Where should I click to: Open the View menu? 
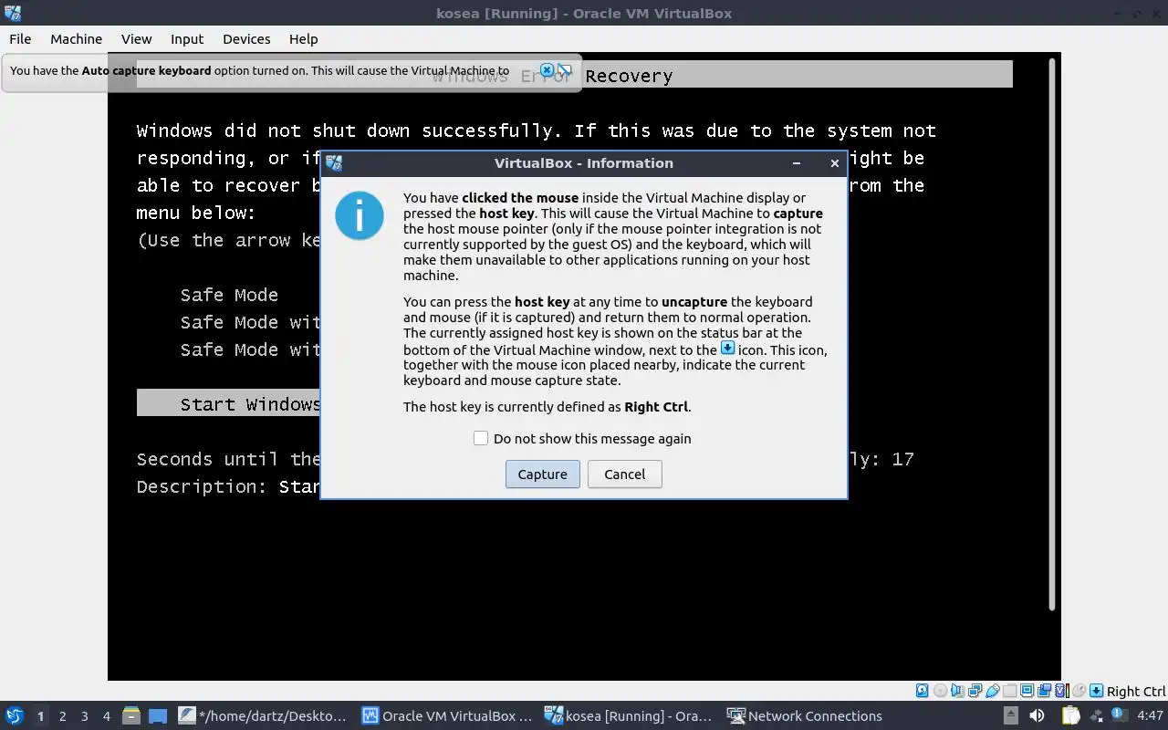(x=136, y=38)
